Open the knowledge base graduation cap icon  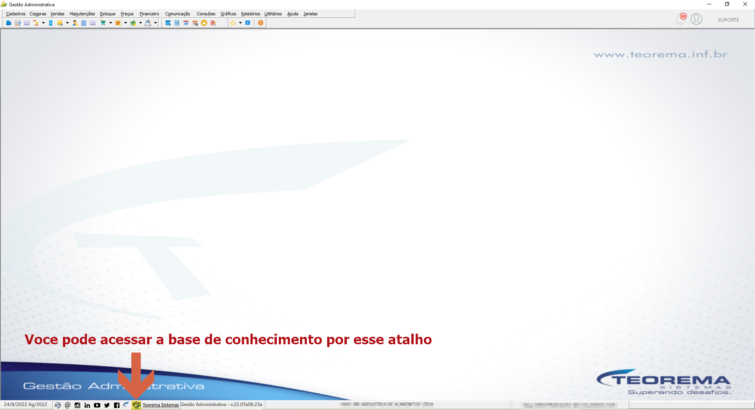(136, 405)
